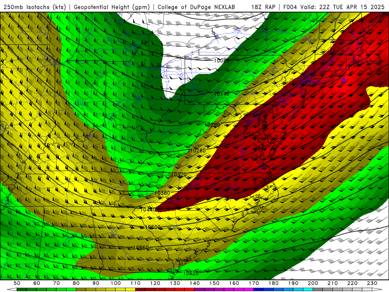The height and width of the screenshot is (292, 389).
Task: Click the 'Geopotential Height (gpm)' title text
Action: (112, 7)
